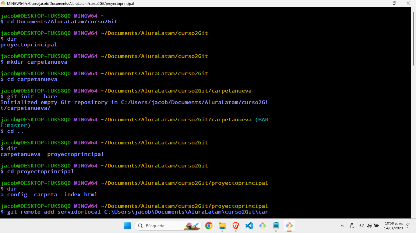Click 'index.html' in the dir listing
Screen dimensions: 416x233
81,194
